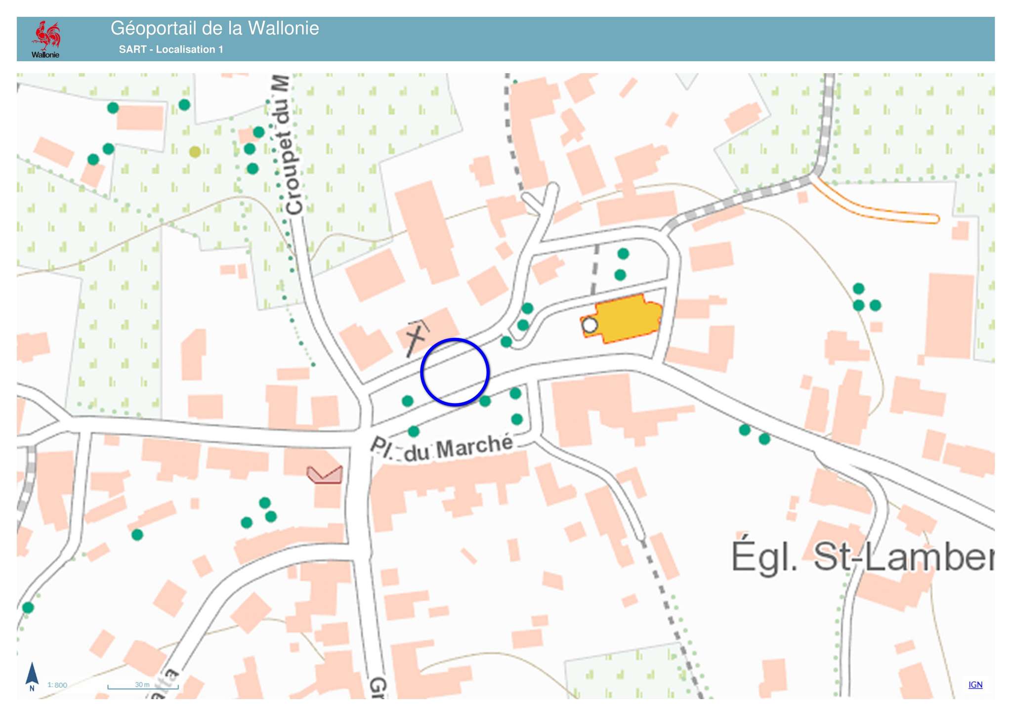Click the white circle marker beside the church
1012x716 pixels.
(x=590, y=325)
